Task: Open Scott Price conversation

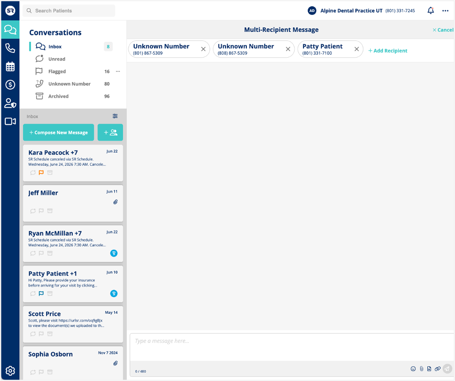Action: click(x=73, y=324)
